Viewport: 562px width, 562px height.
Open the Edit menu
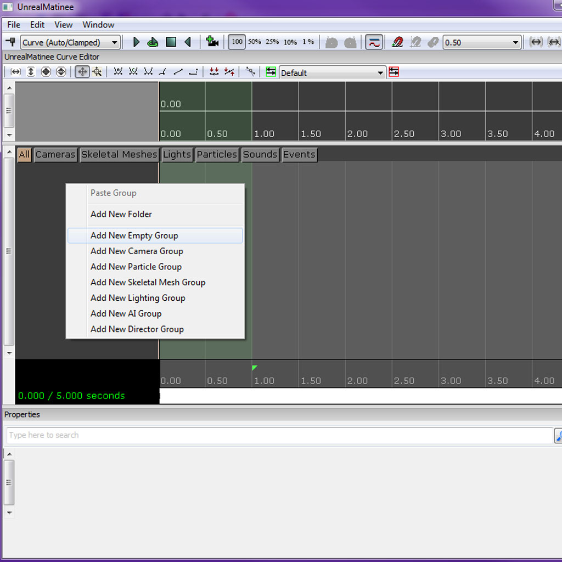pos(37,25)
